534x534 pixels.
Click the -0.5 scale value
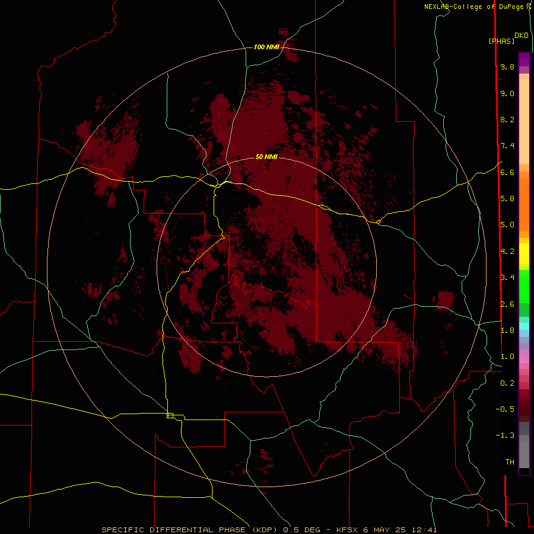pyautogui.click(x=505, y=409)
